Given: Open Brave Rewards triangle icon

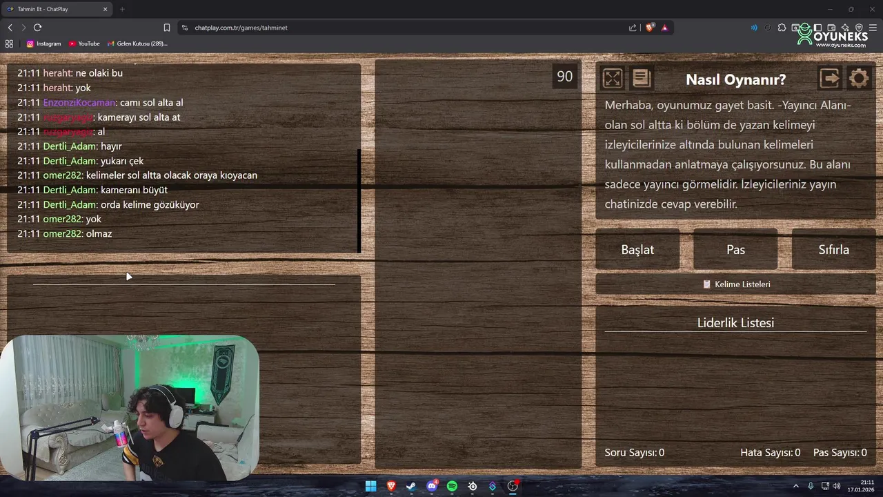Looking at the screenshot, I should (x=664, y=28).
